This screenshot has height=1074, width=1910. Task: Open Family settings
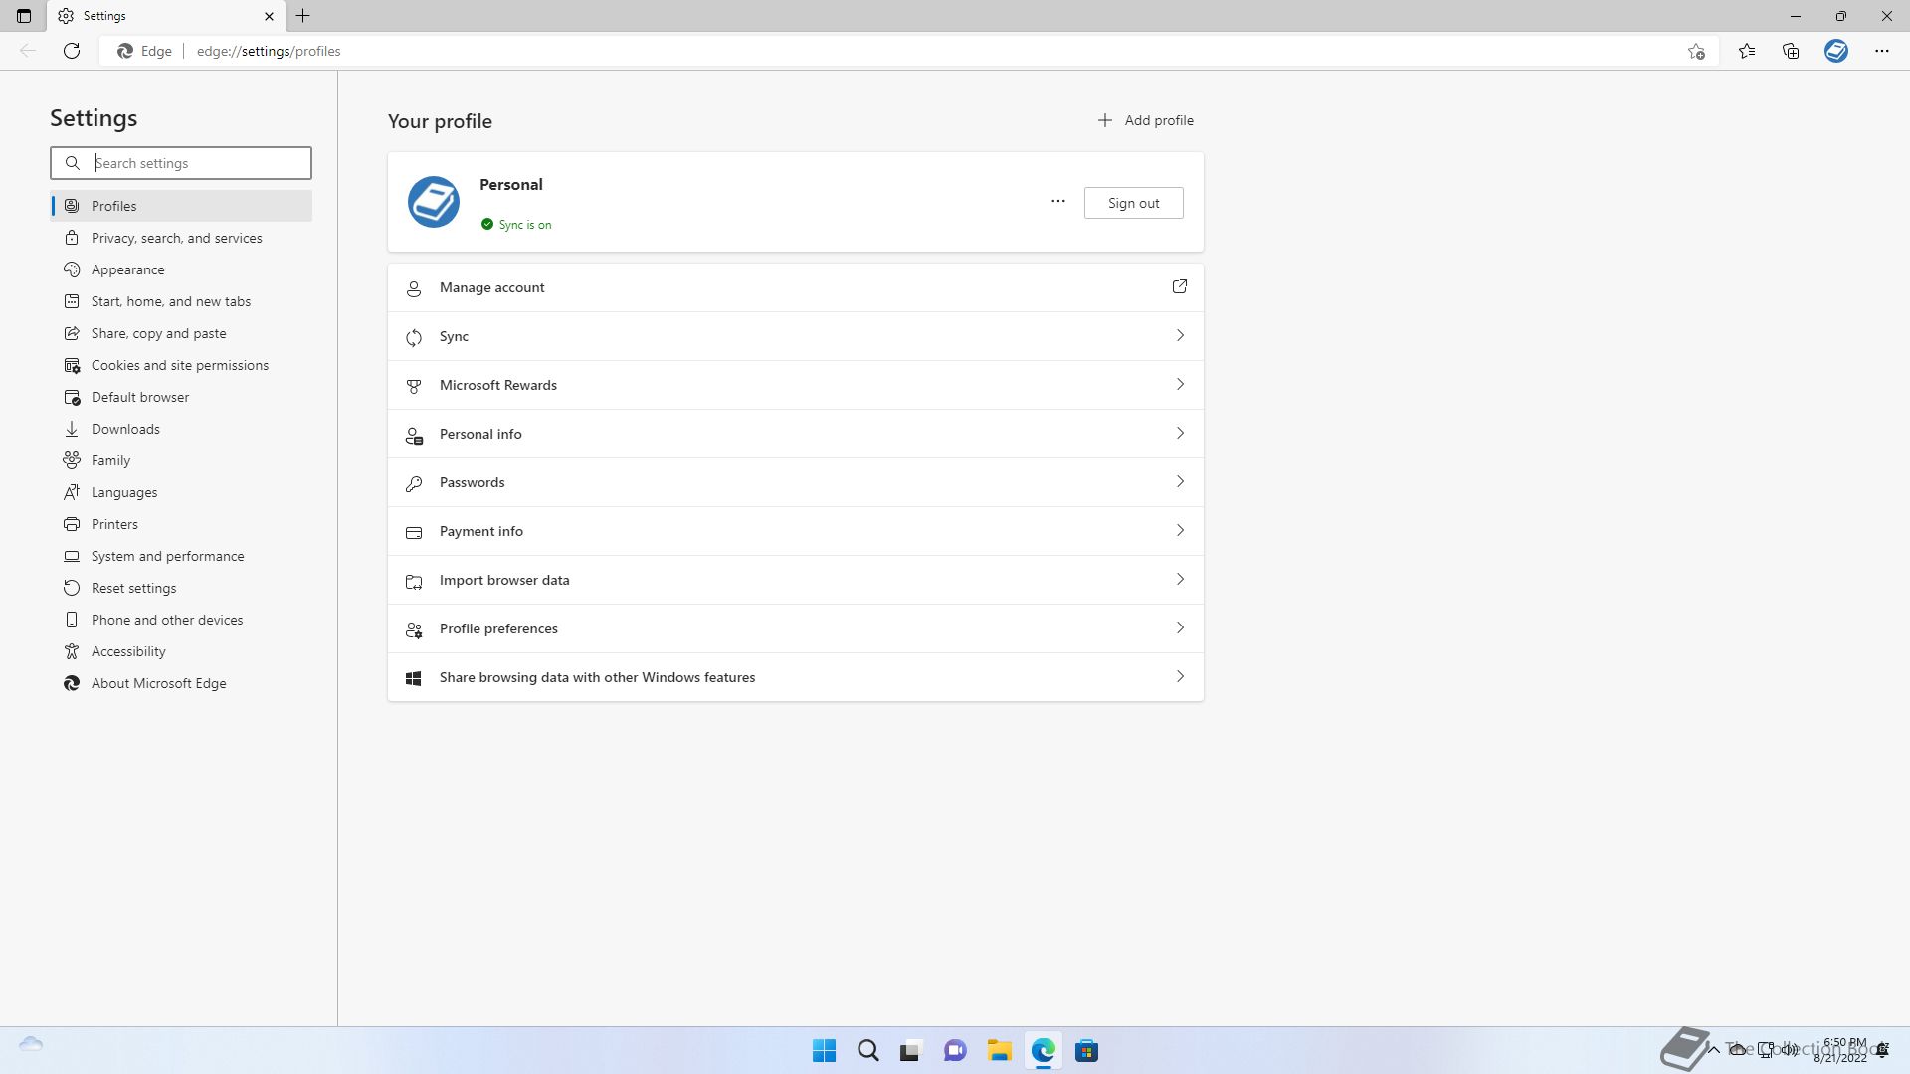181,460
